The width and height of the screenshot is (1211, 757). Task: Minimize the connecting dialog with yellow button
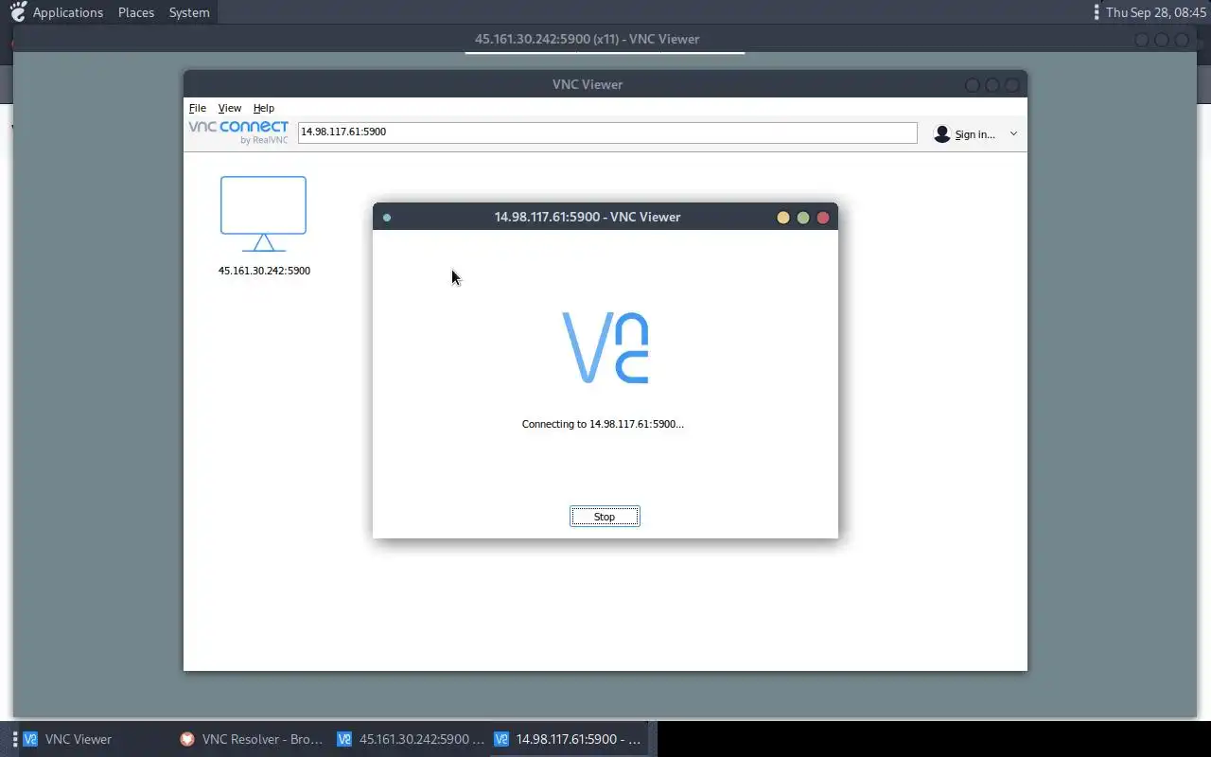coord(782,218)
